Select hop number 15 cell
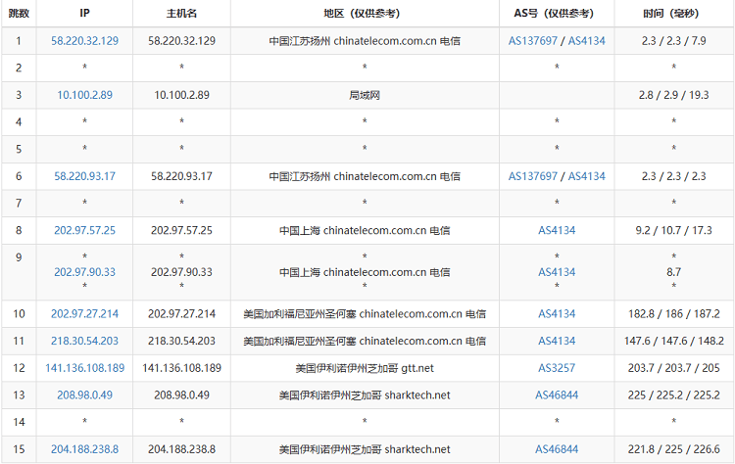Viewport: 735px width, 464px height. (x=19, y=449)
